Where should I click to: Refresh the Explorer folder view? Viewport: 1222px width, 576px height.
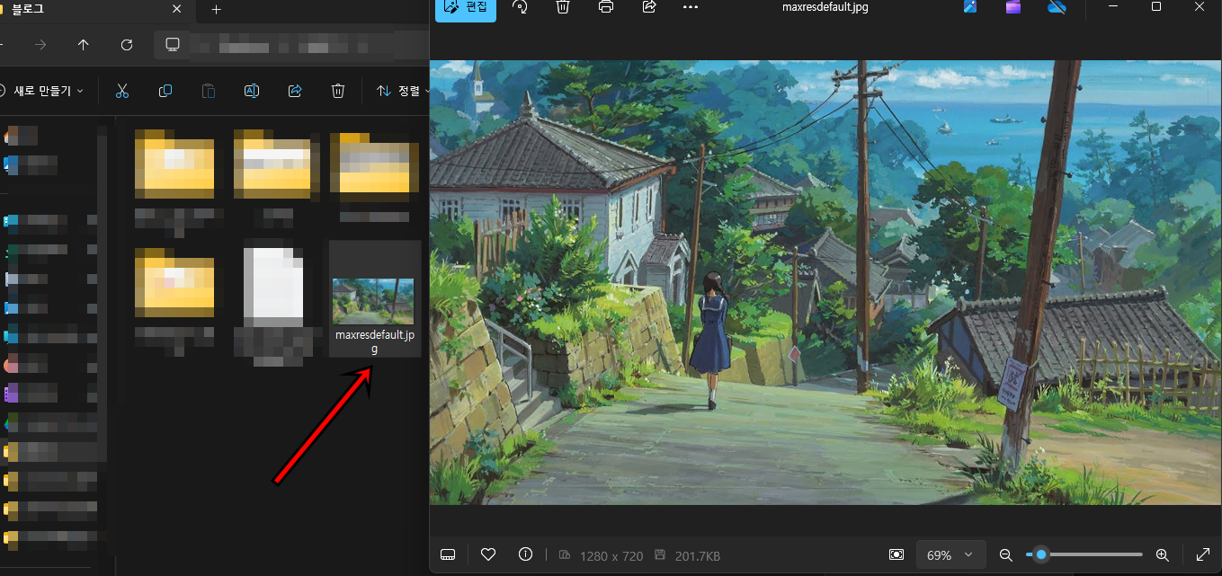127,44
